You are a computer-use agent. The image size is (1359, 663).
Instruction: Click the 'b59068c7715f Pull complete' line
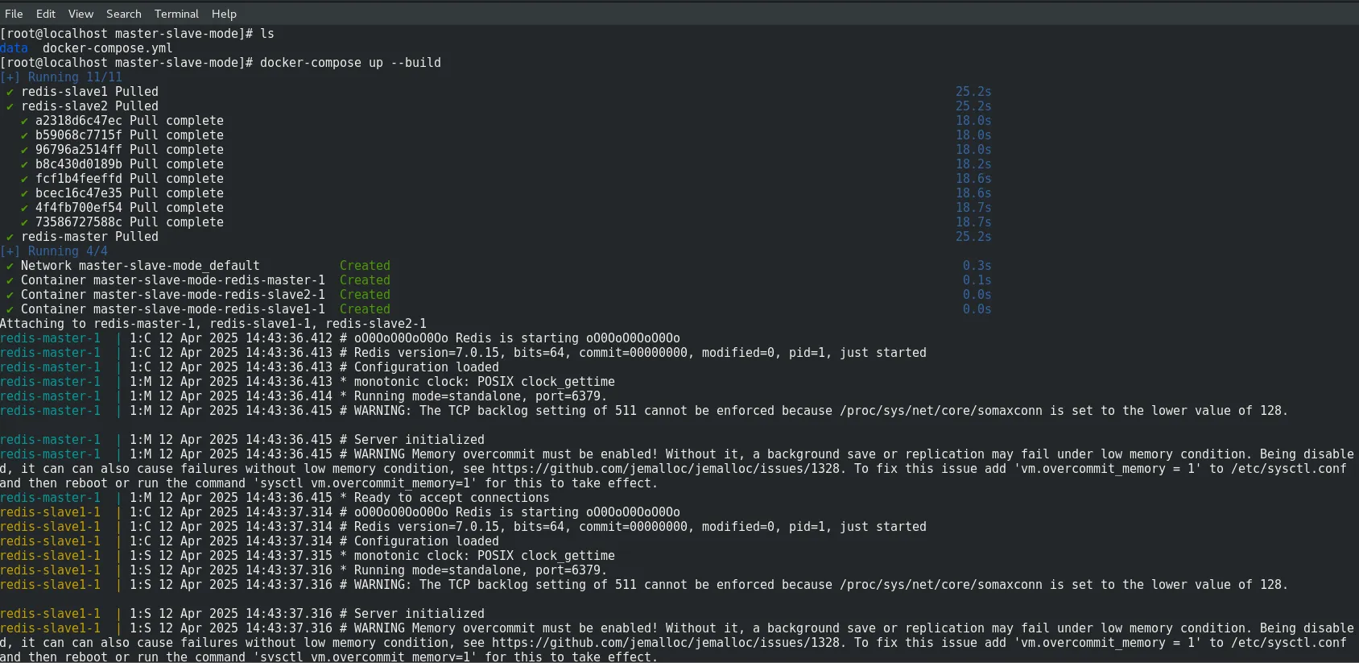122,135
